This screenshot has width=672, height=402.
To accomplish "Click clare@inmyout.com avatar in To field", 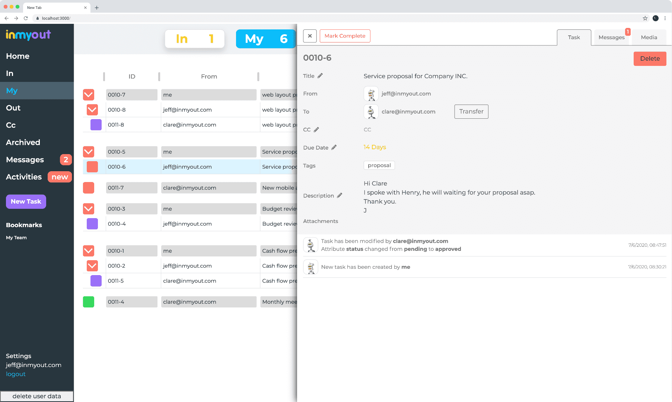I will click(x=371, y=112).
